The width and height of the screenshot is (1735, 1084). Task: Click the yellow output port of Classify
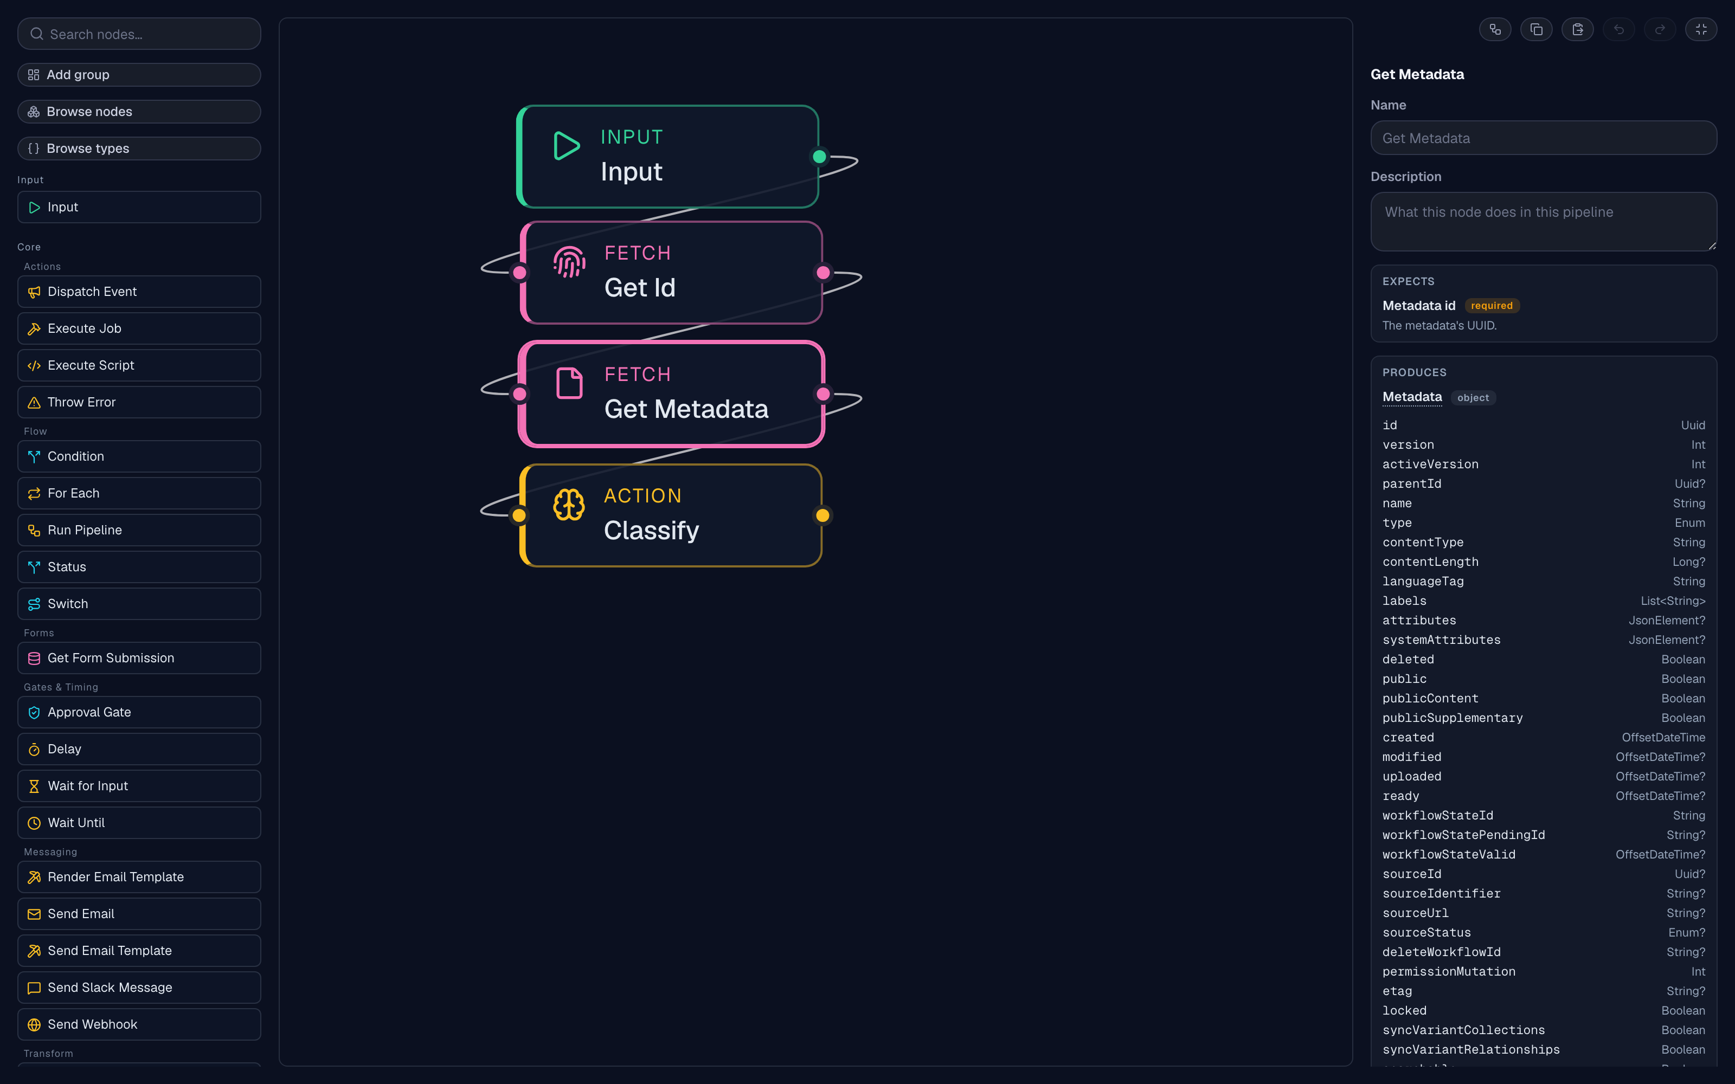tap(822, 515)
